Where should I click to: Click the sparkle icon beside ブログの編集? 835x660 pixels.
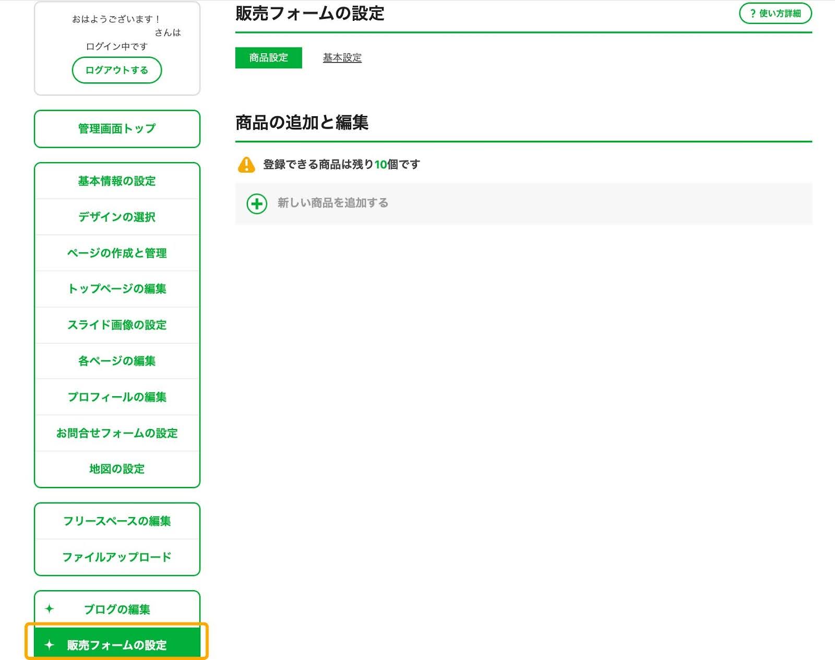(50, 608)
